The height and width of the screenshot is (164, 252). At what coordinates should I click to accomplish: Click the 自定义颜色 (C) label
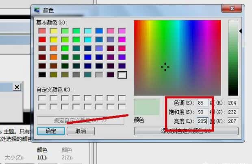coord(54,90)
